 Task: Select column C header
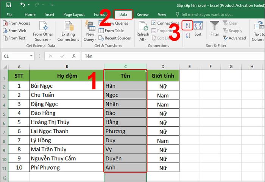(125, 67)
